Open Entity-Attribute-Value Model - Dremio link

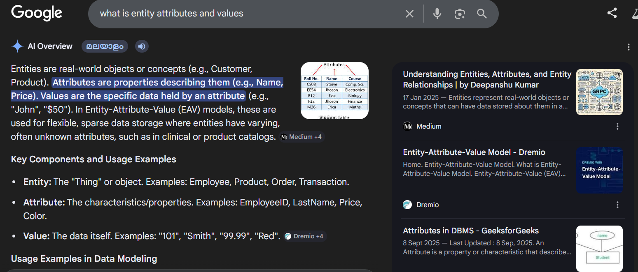point(474,152)
